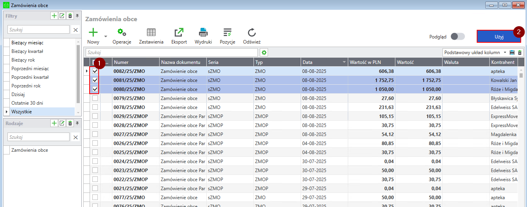Open the Data column sort dropdown arrow
Screen dimensions: 527x207
[x=344, y=62]
